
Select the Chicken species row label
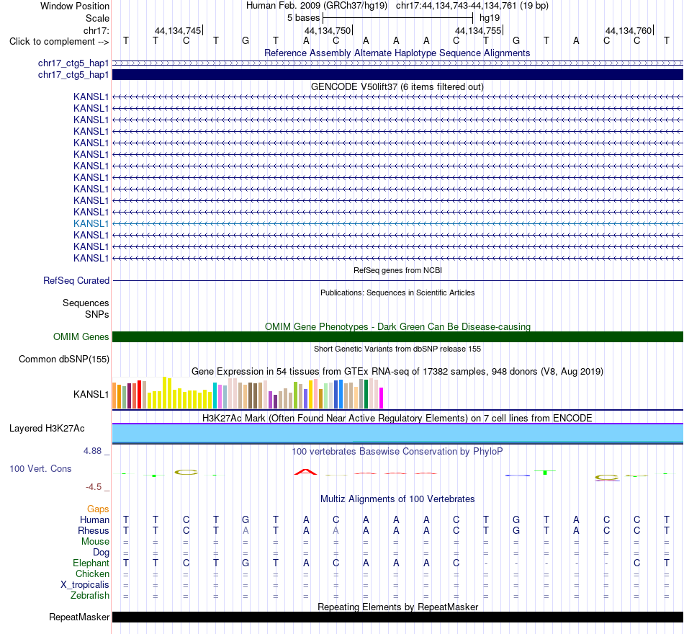(x=92, y=573)
